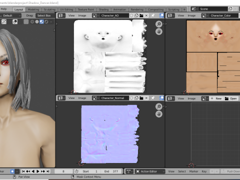This screenshot has width=240, height=180.
Task: Toggle overlays in Character_Normal editor header
Action: (161, 98)
